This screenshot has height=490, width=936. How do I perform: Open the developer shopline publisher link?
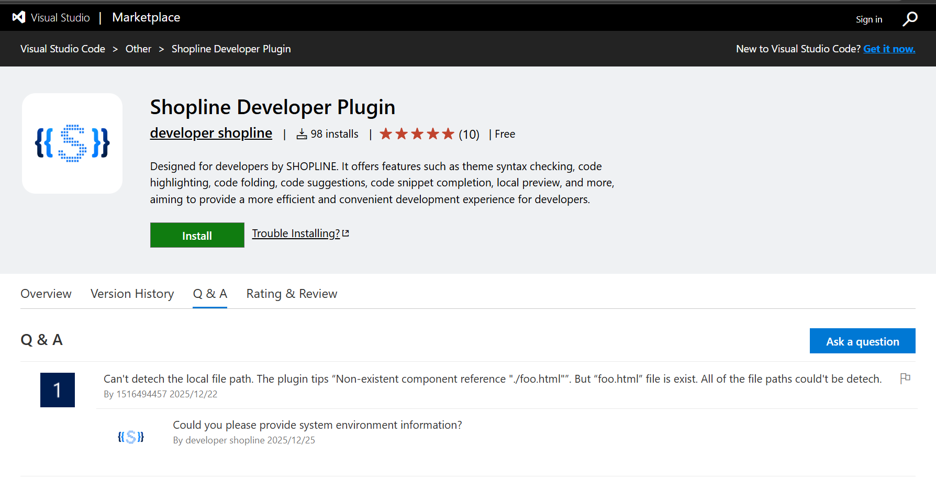pyautogui.click(x=211, y=133)
